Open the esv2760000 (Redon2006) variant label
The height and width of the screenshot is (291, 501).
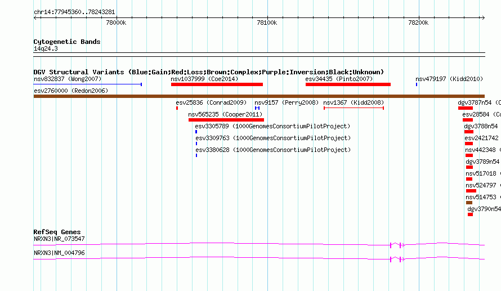click(71, 91)
